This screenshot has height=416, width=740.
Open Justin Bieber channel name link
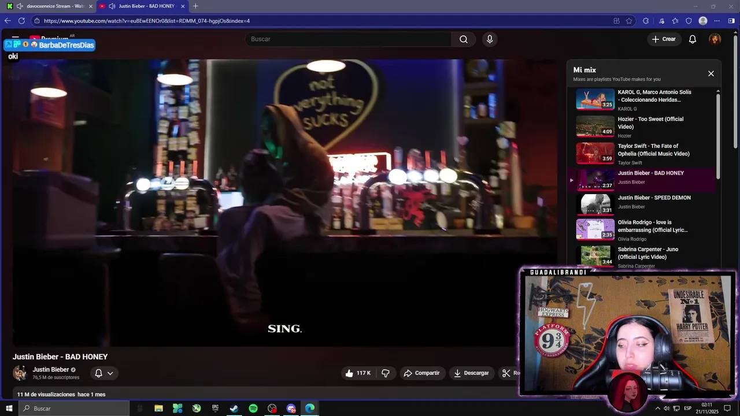point(50,370)
